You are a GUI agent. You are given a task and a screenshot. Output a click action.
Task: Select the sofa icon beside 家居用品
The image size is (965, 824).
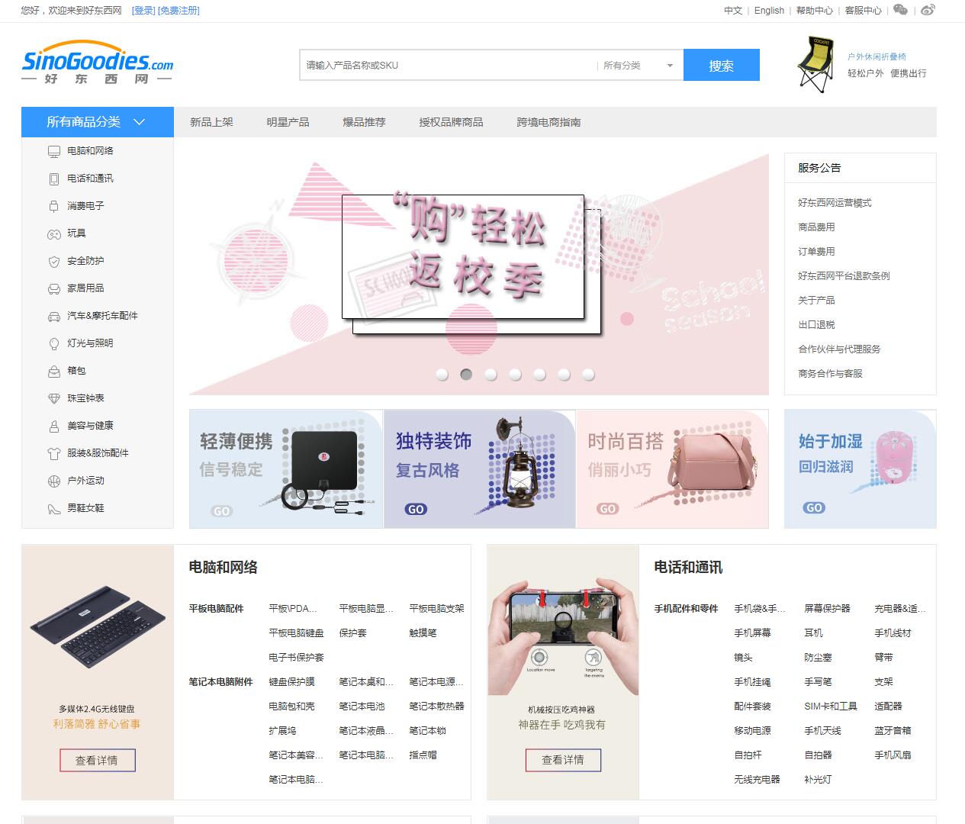point(54,288)
